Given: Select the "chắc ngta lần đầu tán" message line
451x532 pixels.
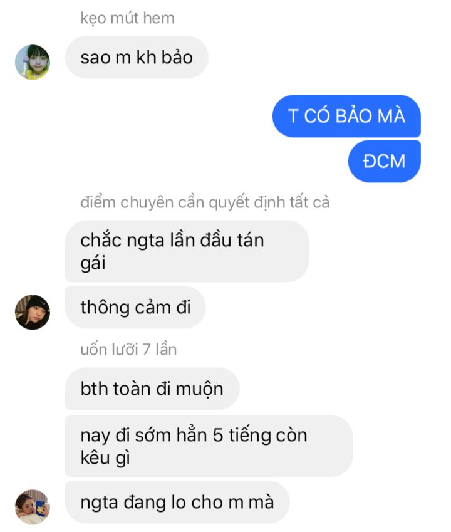Looking at the screenshot, I should pos(172,241).
